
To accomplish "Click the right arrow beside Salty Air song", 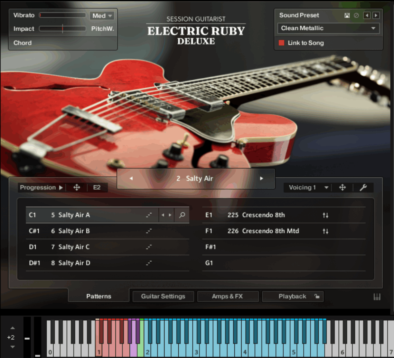I will pos(261,178).
